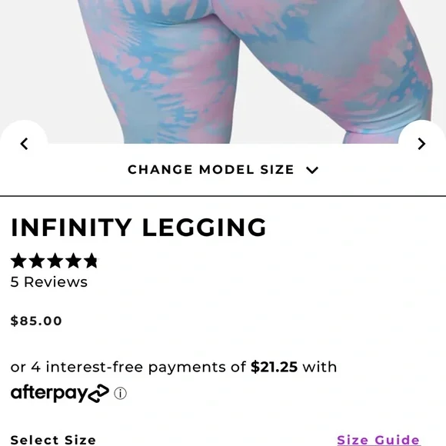The width and height of the screenshot is (446, 446).
Task: Advance to the next product image
Action: 421,144
